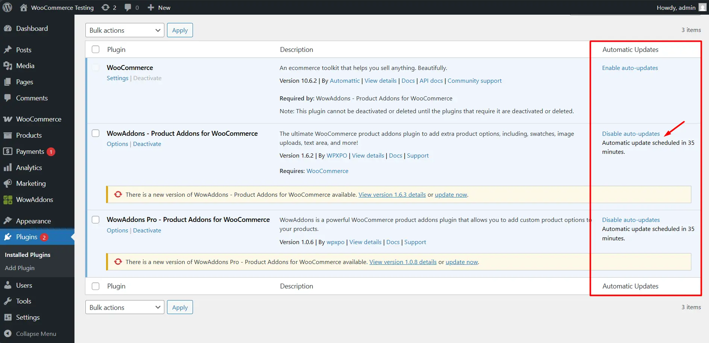Click the Collapse Menu arrow icon
The width and height of the screenshot is (709, 343).
coord(8,334)
